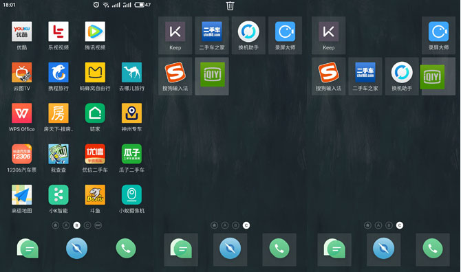Go to home page indicator, left screen
This screenshot has height=272, width=461.
[x=55, y=225]
